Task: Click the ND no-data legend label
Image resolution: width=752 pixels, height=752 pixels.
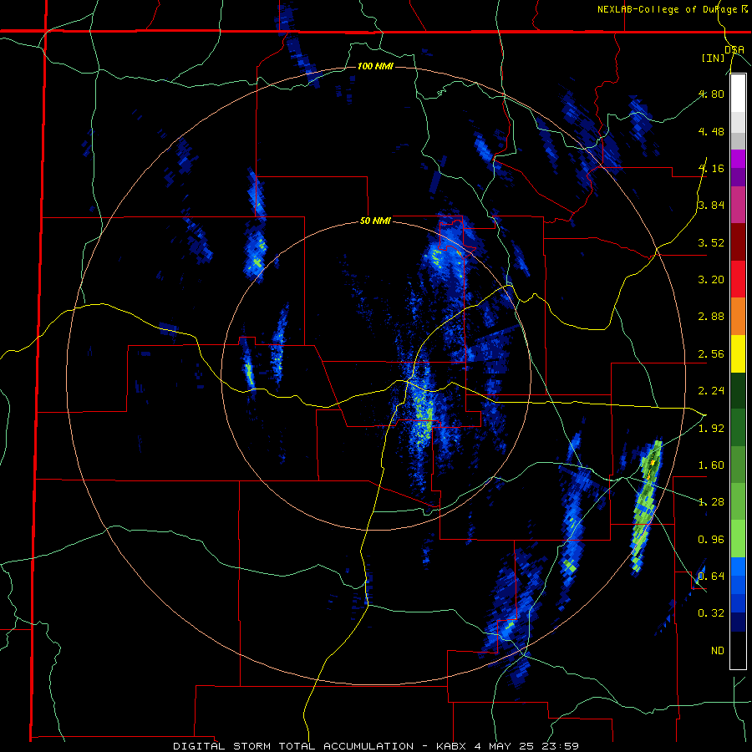Action: tap(718, 651)
